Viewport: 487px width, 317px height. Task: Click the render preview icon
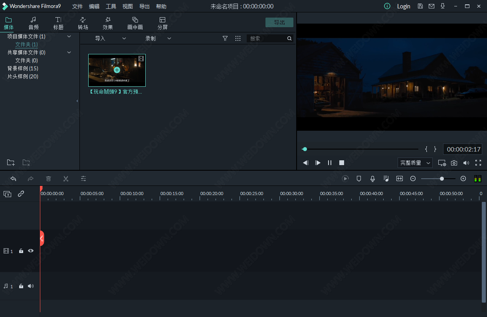pyautogui.click(x=345, y=179)
